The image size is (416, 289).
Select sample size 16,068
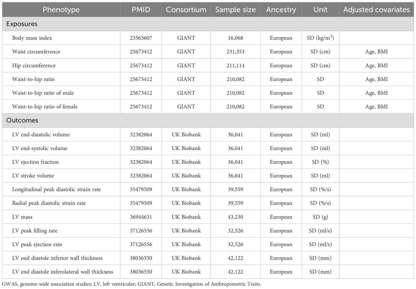(235, 38)
